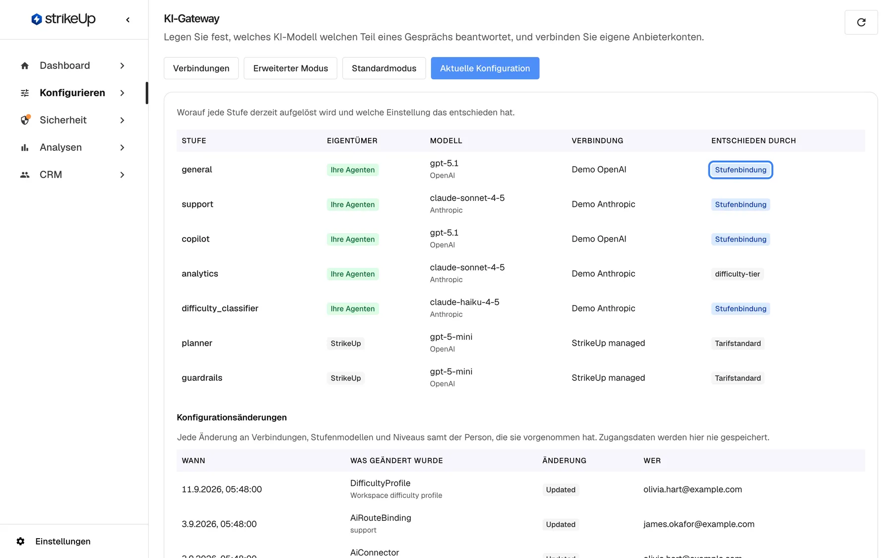Image resolution: width=893 pixels, height=558 pixels.
Task: Collapse the sidebar with the arrow
Action: click(128, 20)
